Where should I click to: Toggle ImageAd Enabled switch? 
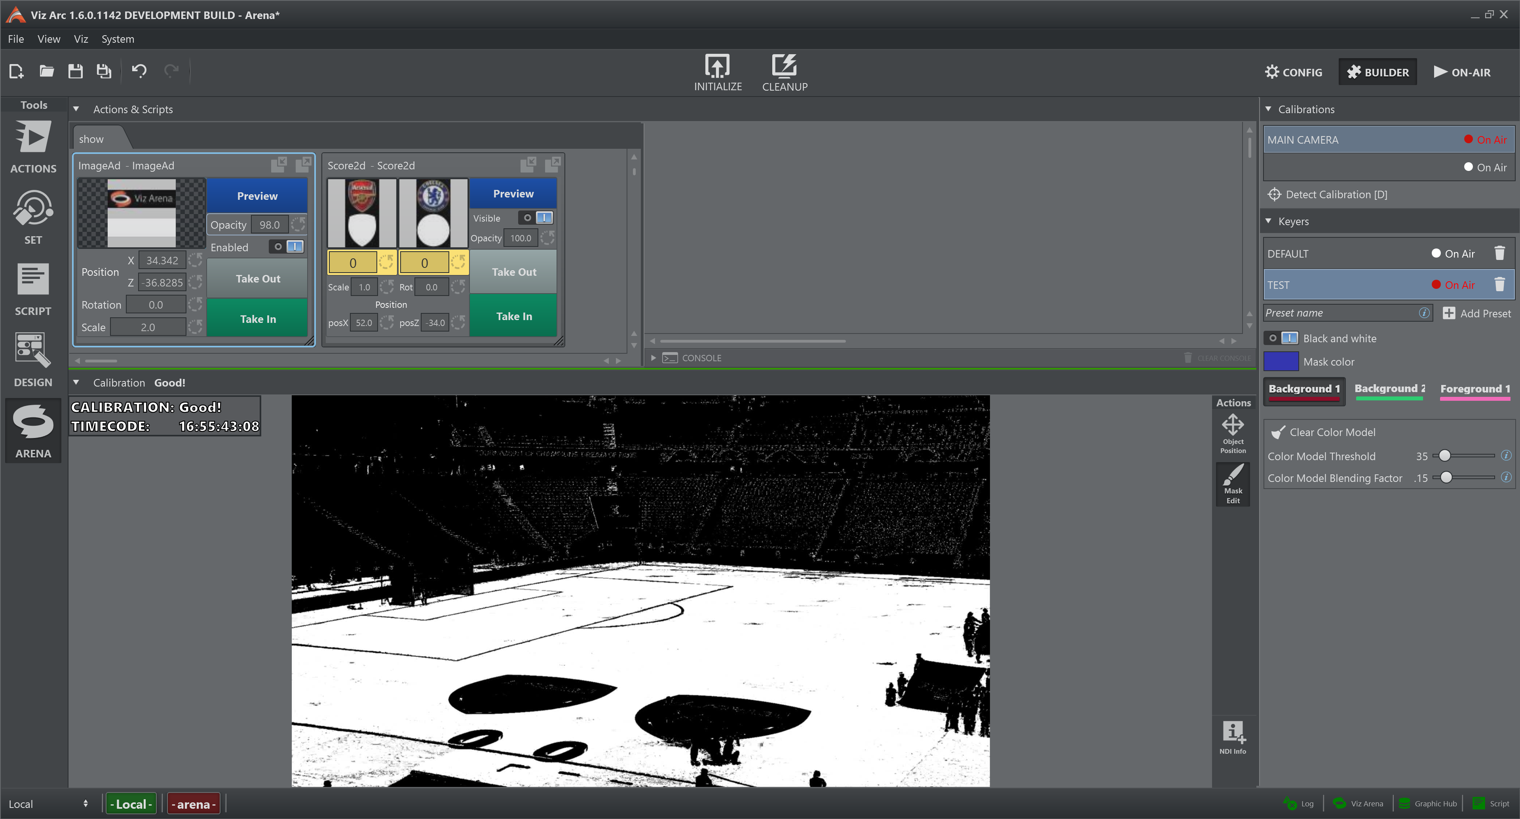pyautogui.click(x=287, y=247)
